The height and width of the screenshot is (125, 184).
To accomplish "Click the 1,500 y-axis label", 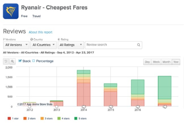I will click(x=9, y=77).
